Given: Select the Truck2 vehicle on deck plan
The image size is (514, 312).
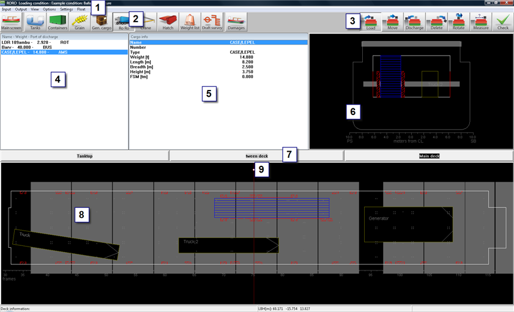Looking at the screenshot, I should [x=228, y=245].
